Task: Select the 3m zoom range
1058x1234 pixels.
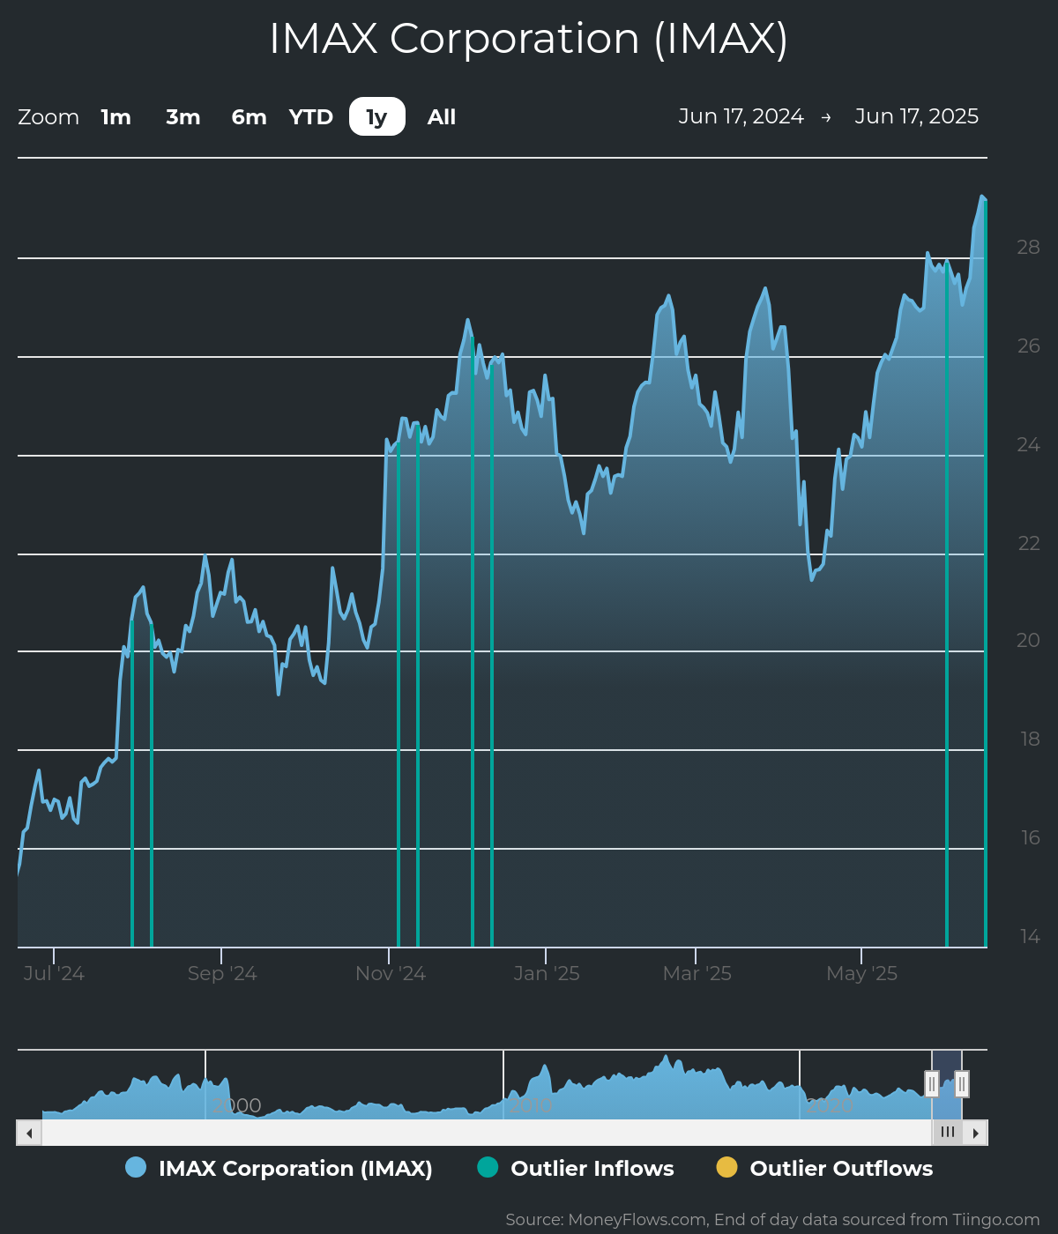Action: [x=183, y=117]
